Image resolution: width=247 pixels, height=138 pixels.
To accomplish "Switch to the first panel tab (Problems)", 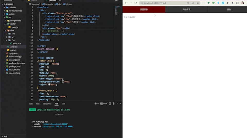I will pos(31,104).
